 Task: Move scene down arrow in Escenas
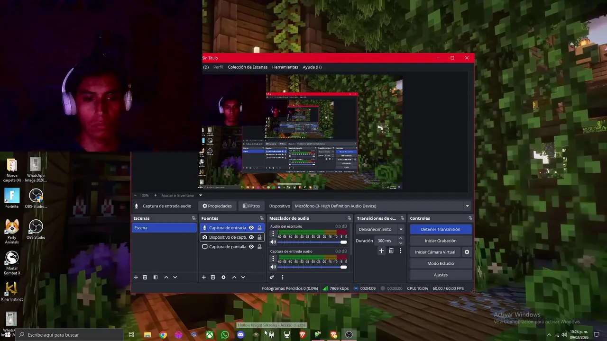pos(175,277)
